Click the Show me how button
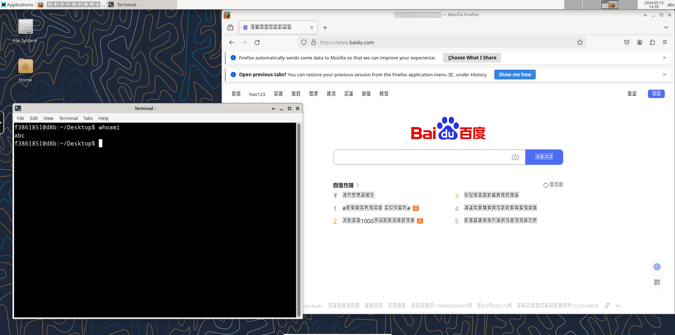This screenshot has width=675, height=335. point(515,75)
